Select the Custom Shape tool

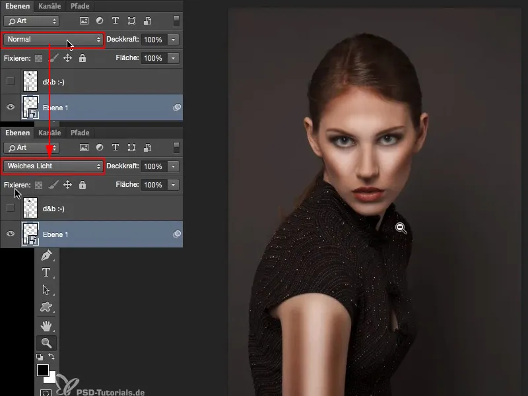click(x=46, y=307)
